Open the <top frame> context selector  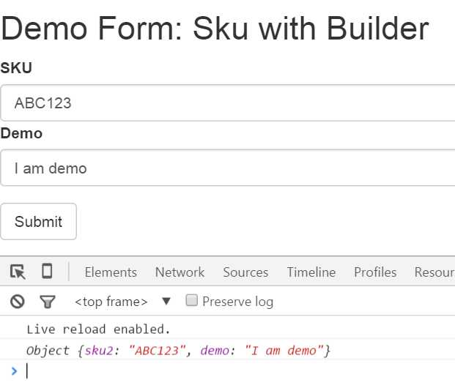pyautogui.click(x=111, y=302)
